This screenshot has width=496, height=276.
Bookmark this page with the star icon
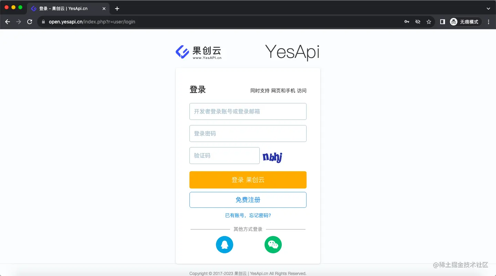coord(429,22)
